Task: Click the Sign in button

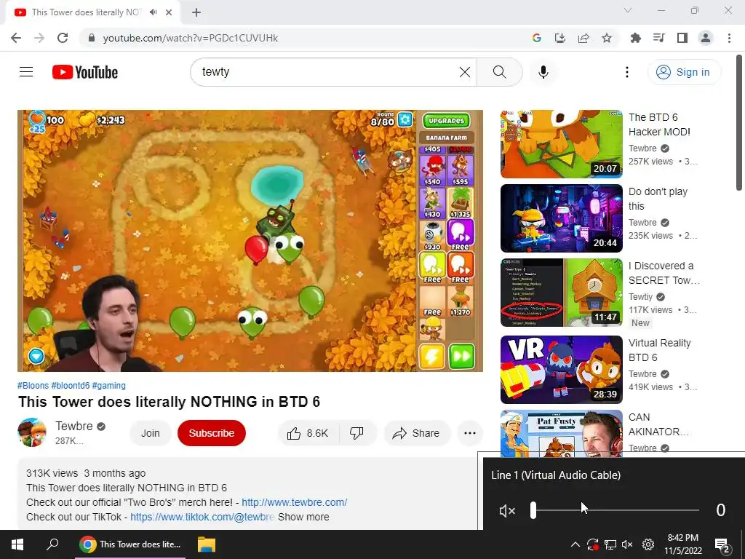Action: pyautogui.click(x=684, y=72)
